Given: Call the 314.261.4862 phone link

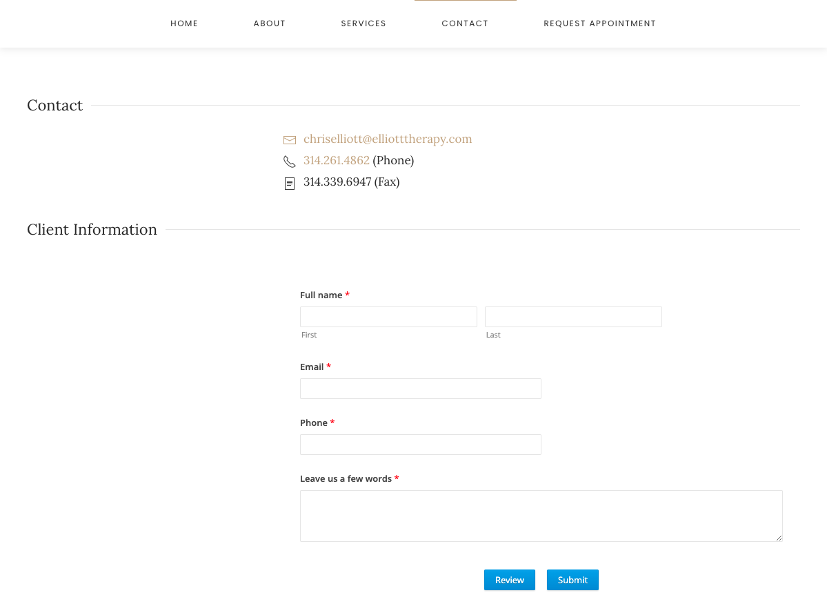Looking at the screenshot, I should pyautogui.click(x=337, y=161).
